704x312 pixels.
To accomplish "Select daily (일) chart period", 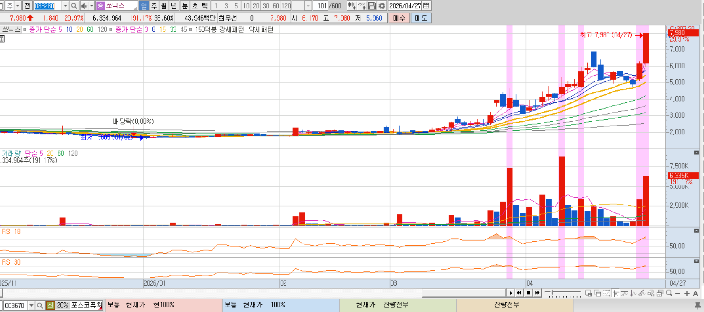I will pos(144,6).
